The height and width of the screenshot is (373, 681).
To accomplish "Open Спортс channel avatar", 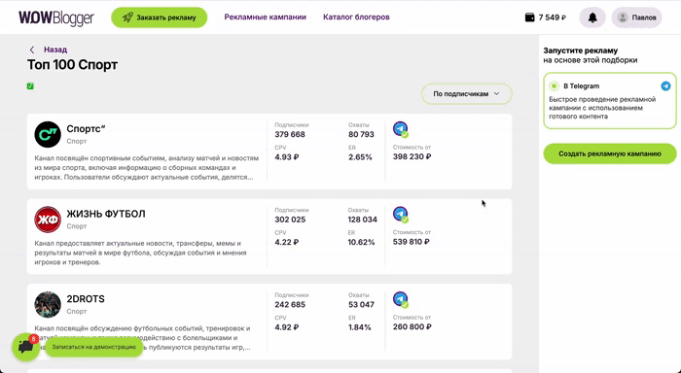I will tap(48, 134).
